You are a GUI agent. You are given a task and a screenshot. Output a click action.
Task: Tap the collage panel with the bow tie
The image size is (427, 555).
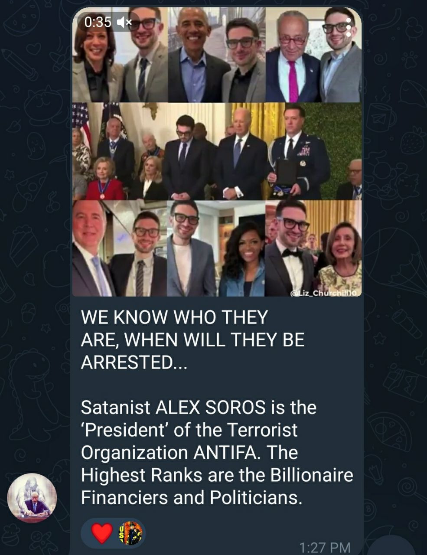tap(313, 248)
